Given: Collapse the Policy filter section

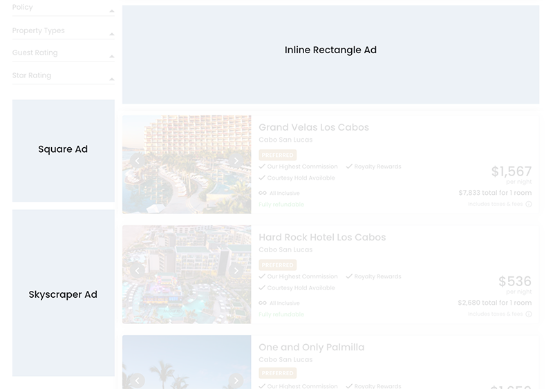Looking at the screenshot, I should pyautogui.click(x=112, y=11).
